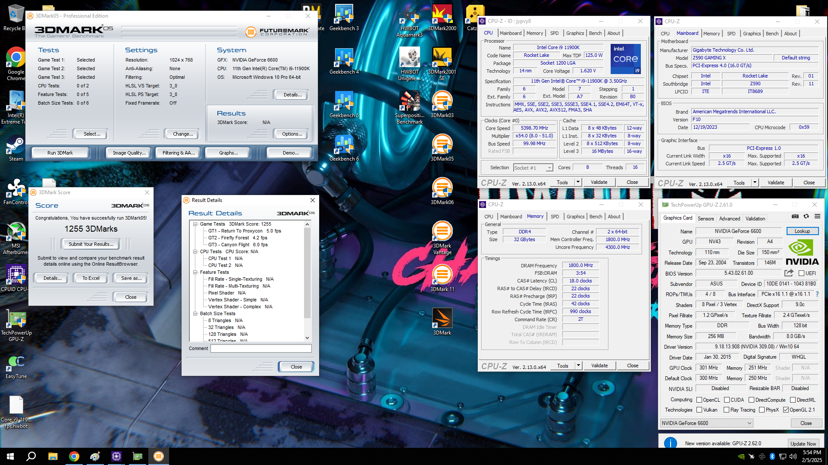Open the Geekbench 6 desktop icon
The width and height of the screenshot is (828, 465).
pyautogui.click(x=344, y=148)
